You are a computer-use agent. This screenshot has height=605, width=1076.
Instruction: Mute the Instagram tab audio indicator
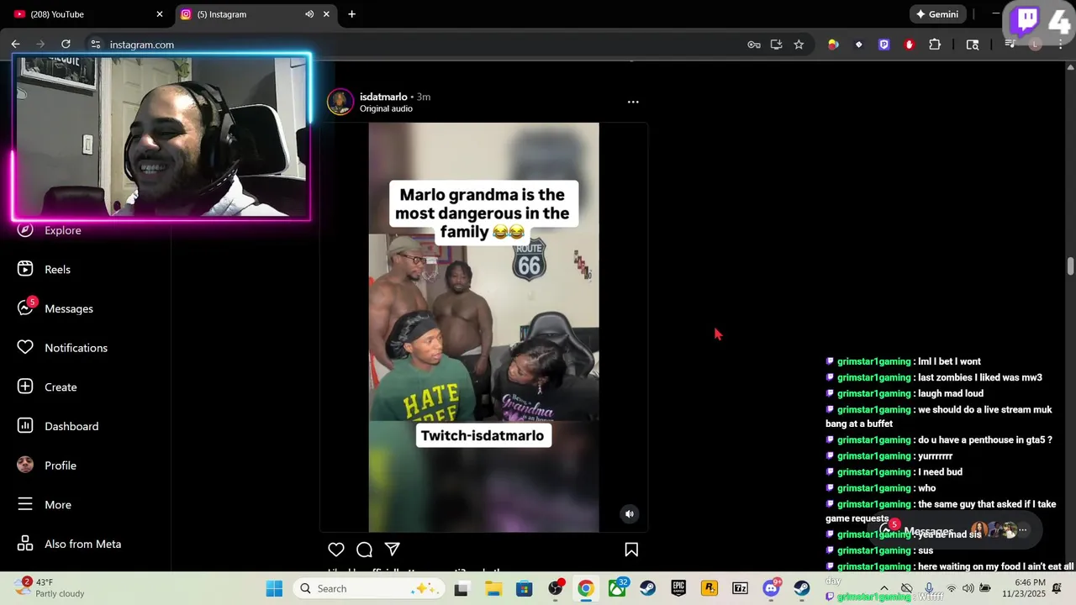pyautogui.click(x=309, y=14)
